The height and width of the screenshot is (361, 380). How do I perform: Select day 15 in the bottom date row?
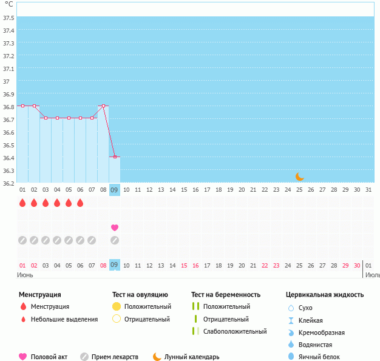pos(184,266)
